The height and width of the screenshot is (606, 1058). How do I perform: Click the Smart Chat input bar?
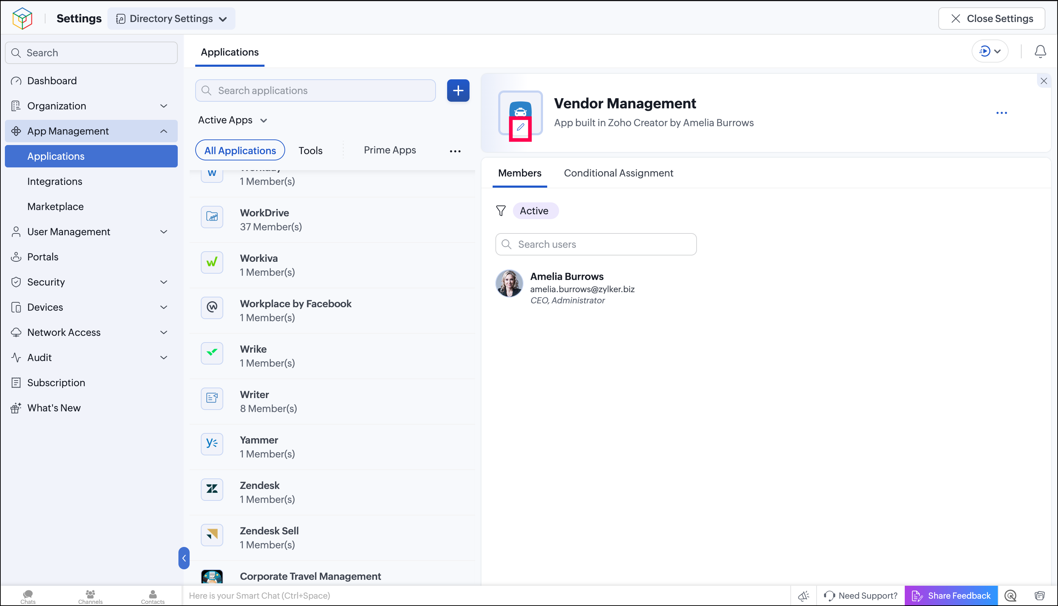[x=486, y=596]
